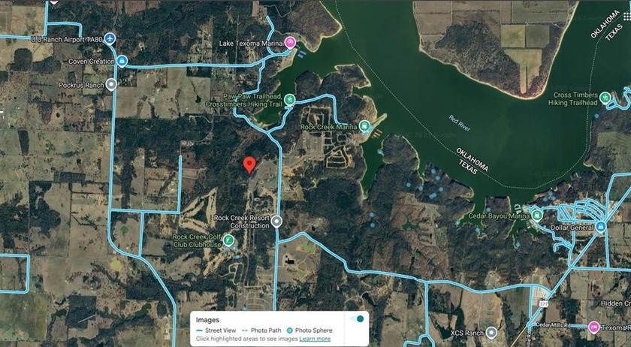631x347 pixels.
Task: Click the XCS Ranch gray pin
Action: tap(491, 333)
